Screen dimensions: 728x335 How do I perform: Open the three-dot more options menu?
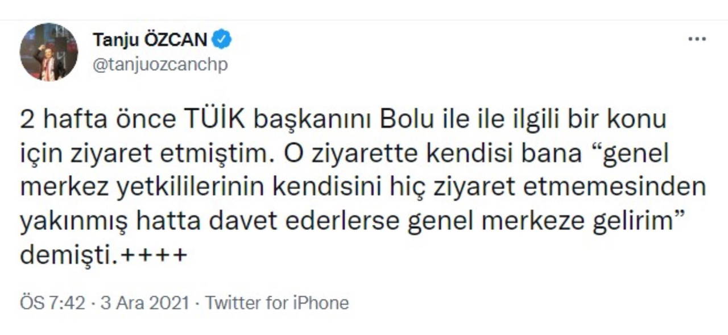(x=697, y=40)
